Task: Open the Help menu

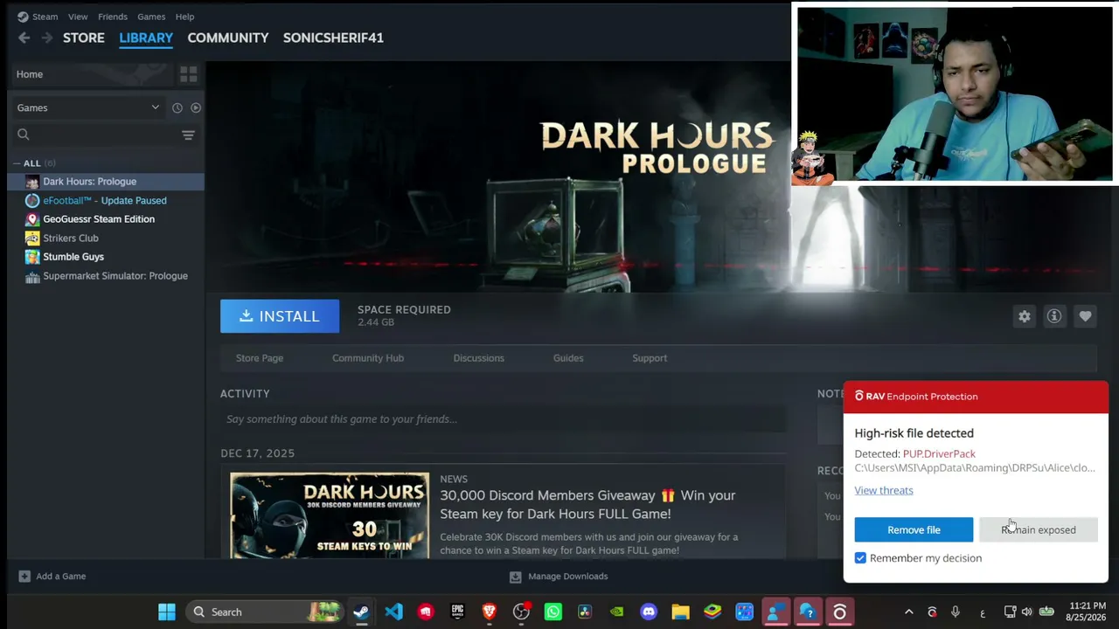Action: click(184, 17)
